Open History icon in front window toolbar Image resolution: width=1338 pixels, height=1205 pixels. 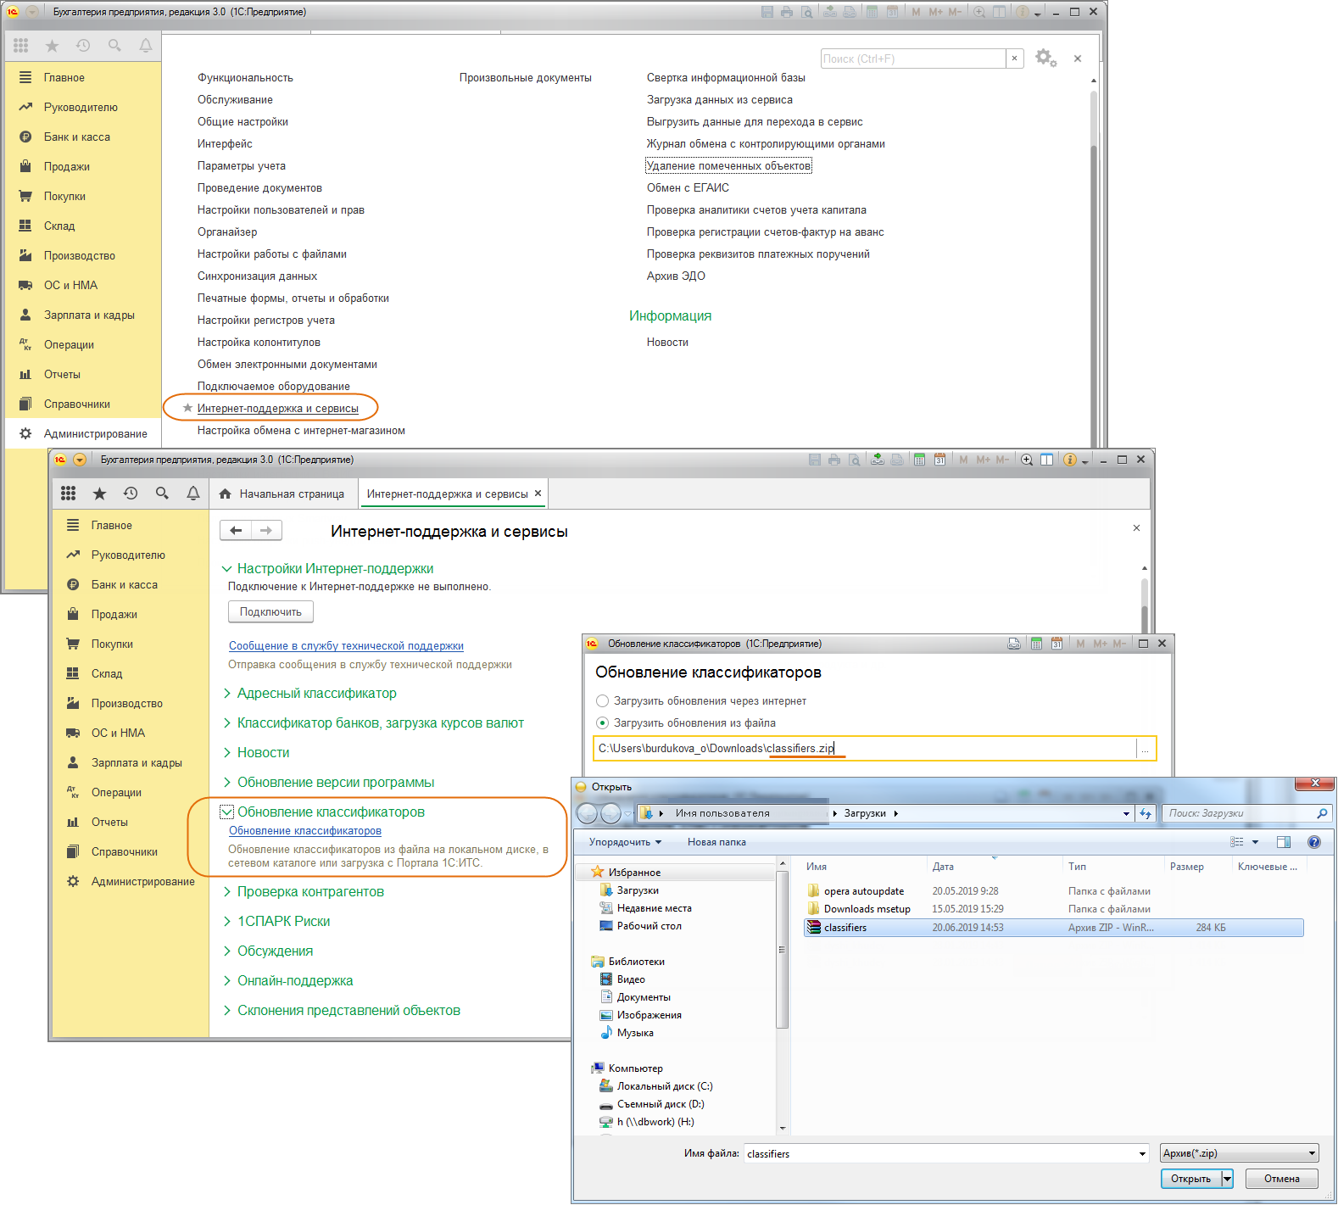click(x=131, y=494)
